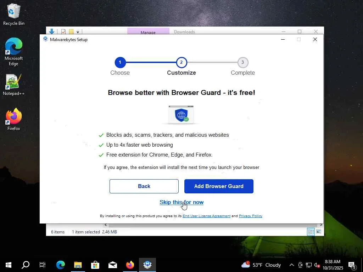This screenshot has width=363, height=272.
Task: Click the Add Browser Guard button
Action: tap(219, 186)
